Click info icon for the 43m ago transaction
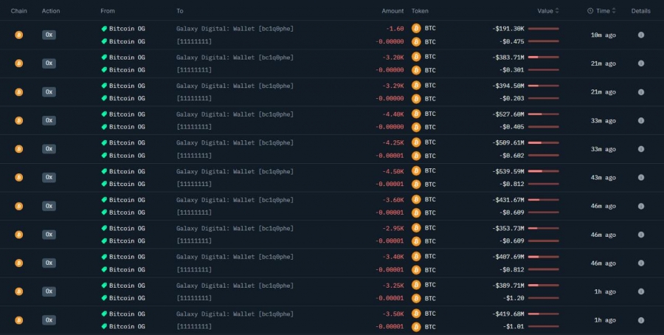Image resolution: width=664 pixels, height=335 pixels. [x=640, y=177]
